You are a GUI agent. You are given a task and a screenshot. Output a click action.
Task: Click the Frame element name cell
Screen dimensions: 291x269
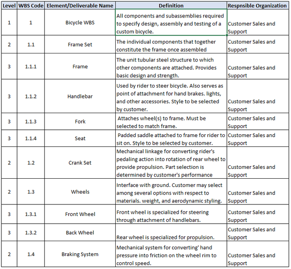click(x=80, y=66)
